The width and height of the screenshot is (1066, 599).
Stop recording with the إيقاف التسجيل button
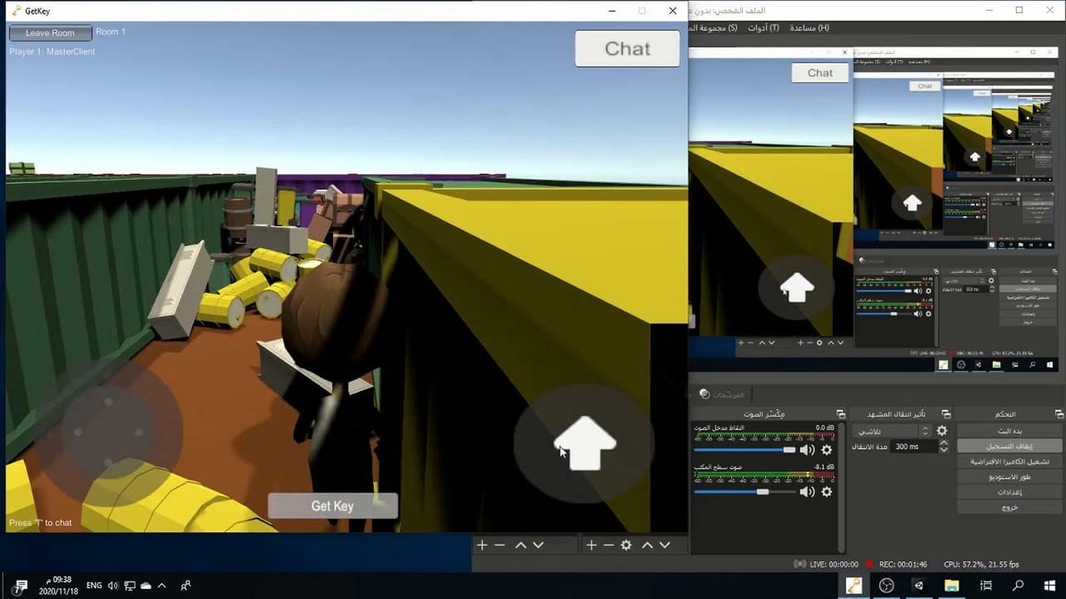click(1010, 446)
